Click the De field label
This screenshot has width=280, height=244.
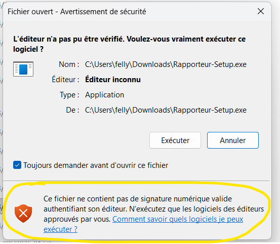pos(72,110)
